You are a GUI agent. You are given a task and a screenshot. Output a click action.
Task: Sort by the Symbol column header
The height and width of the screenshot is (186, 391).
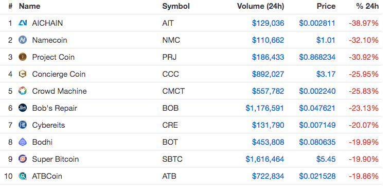[176, 6]
